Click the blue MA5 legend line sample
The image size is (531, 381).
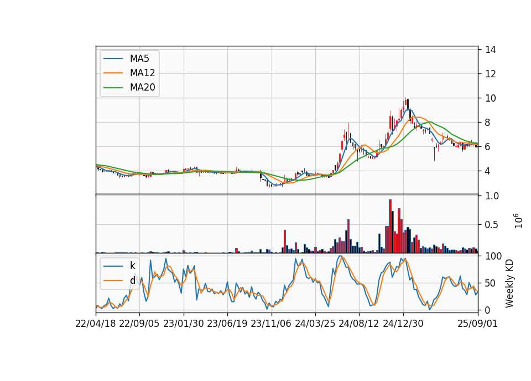[113, 59]
